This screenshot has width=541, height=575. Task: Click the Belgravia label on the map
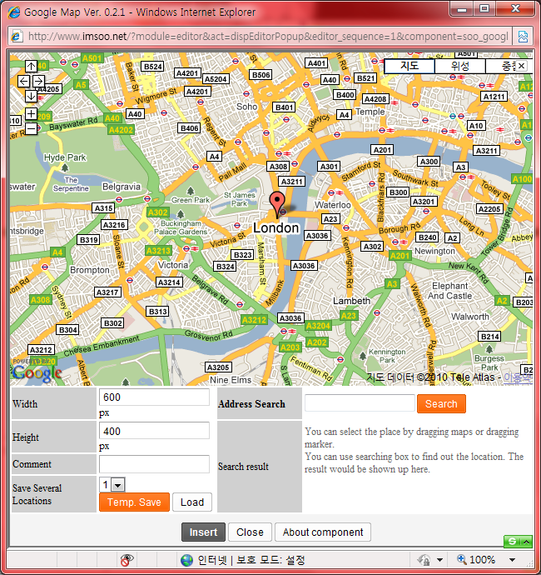click(x=122, y=187)
